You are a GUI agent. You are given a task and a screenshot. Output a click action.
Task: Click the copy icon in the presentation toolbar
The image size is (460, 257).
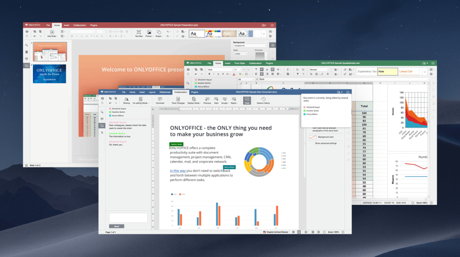pyautogui.click(x=35, y=32)
